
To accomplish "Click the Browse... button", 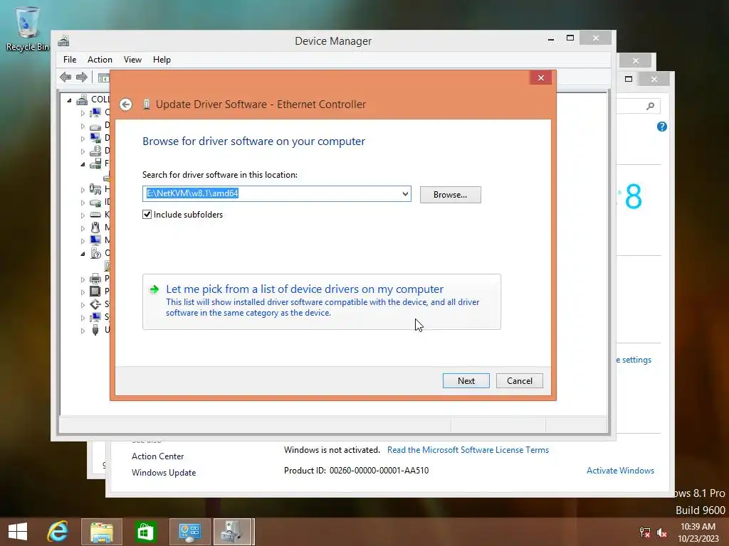I will coord(450,195).
